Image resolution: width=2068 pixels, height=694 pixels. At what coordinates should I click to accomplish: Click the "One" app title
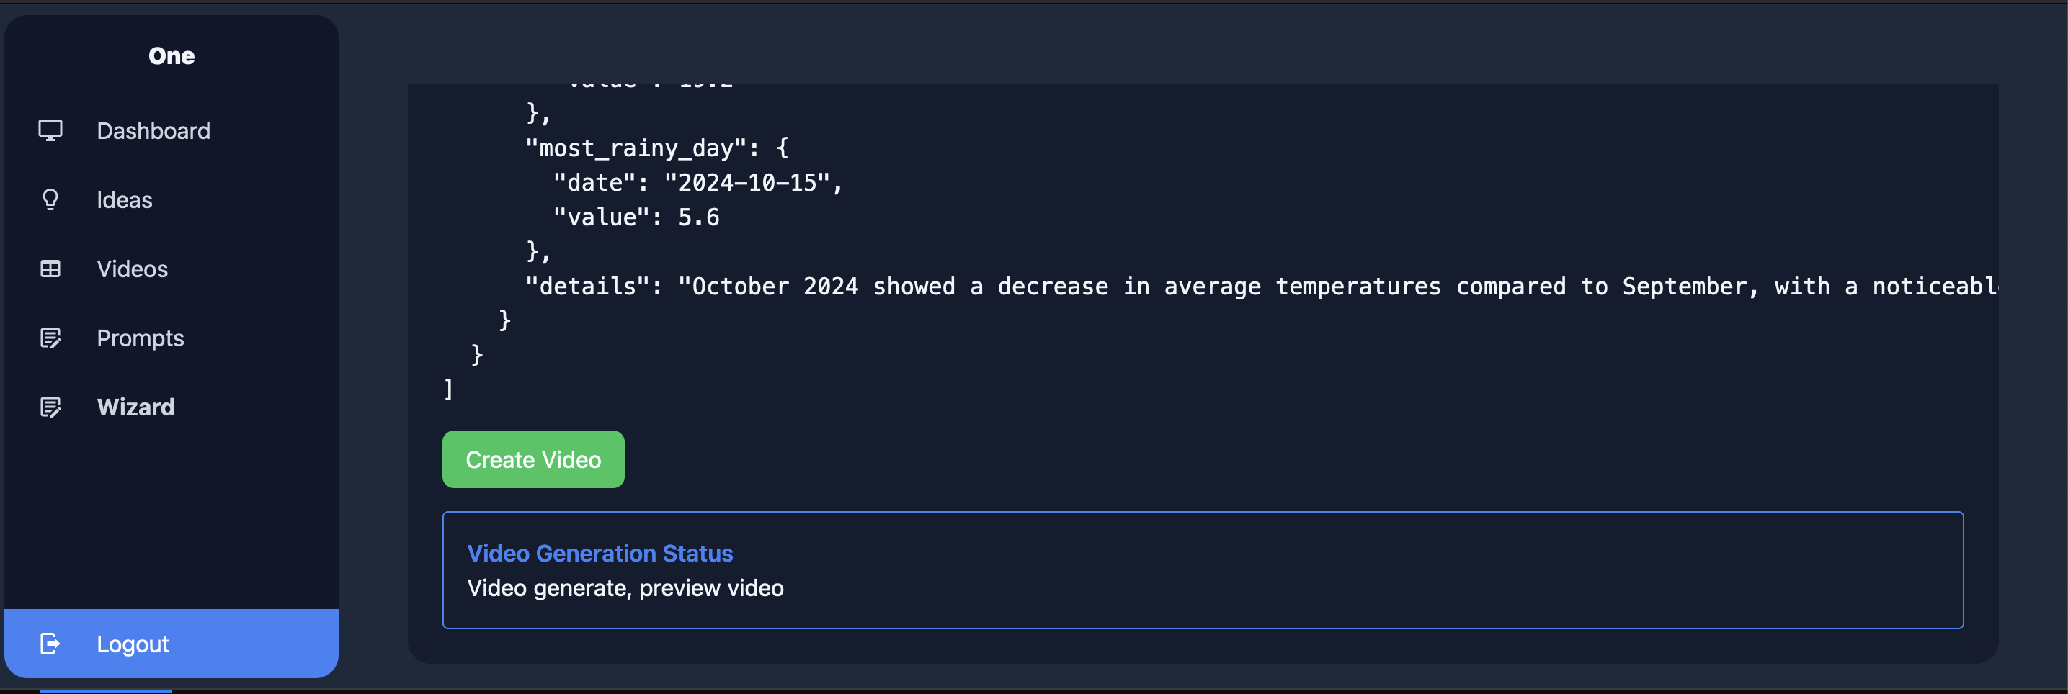(171, 55)
